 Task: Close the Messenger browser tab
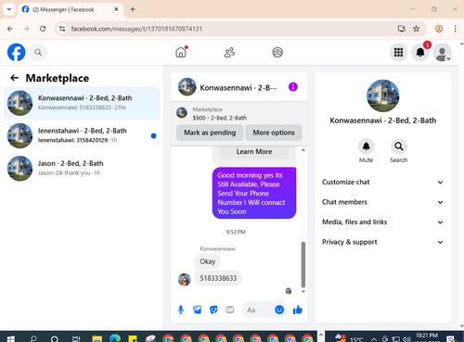click(116, 9)
